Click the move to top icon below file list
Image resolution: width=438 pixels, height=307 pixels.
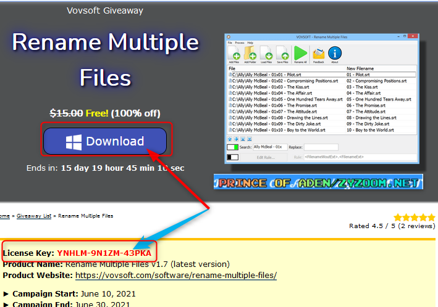click(x=243, y=139)
